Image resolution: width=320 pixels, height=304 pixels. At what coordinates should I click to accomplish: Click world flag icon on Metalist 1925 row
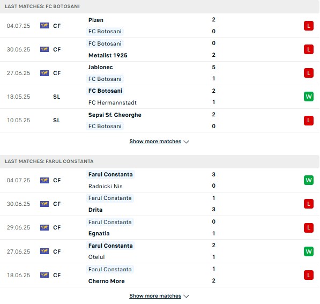44,49
